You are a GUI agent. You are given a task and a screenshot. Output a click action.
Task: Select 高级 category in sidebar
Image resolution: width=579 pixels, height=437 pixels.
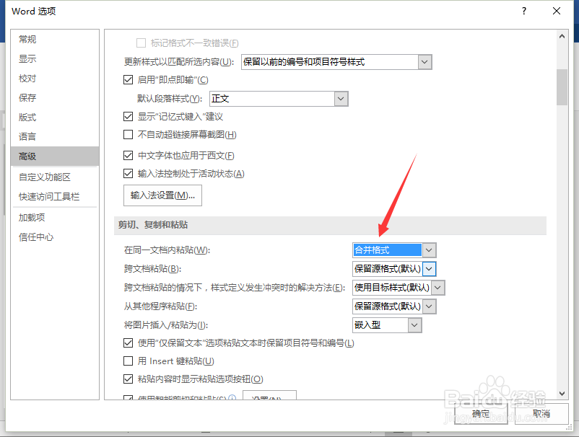55,156
